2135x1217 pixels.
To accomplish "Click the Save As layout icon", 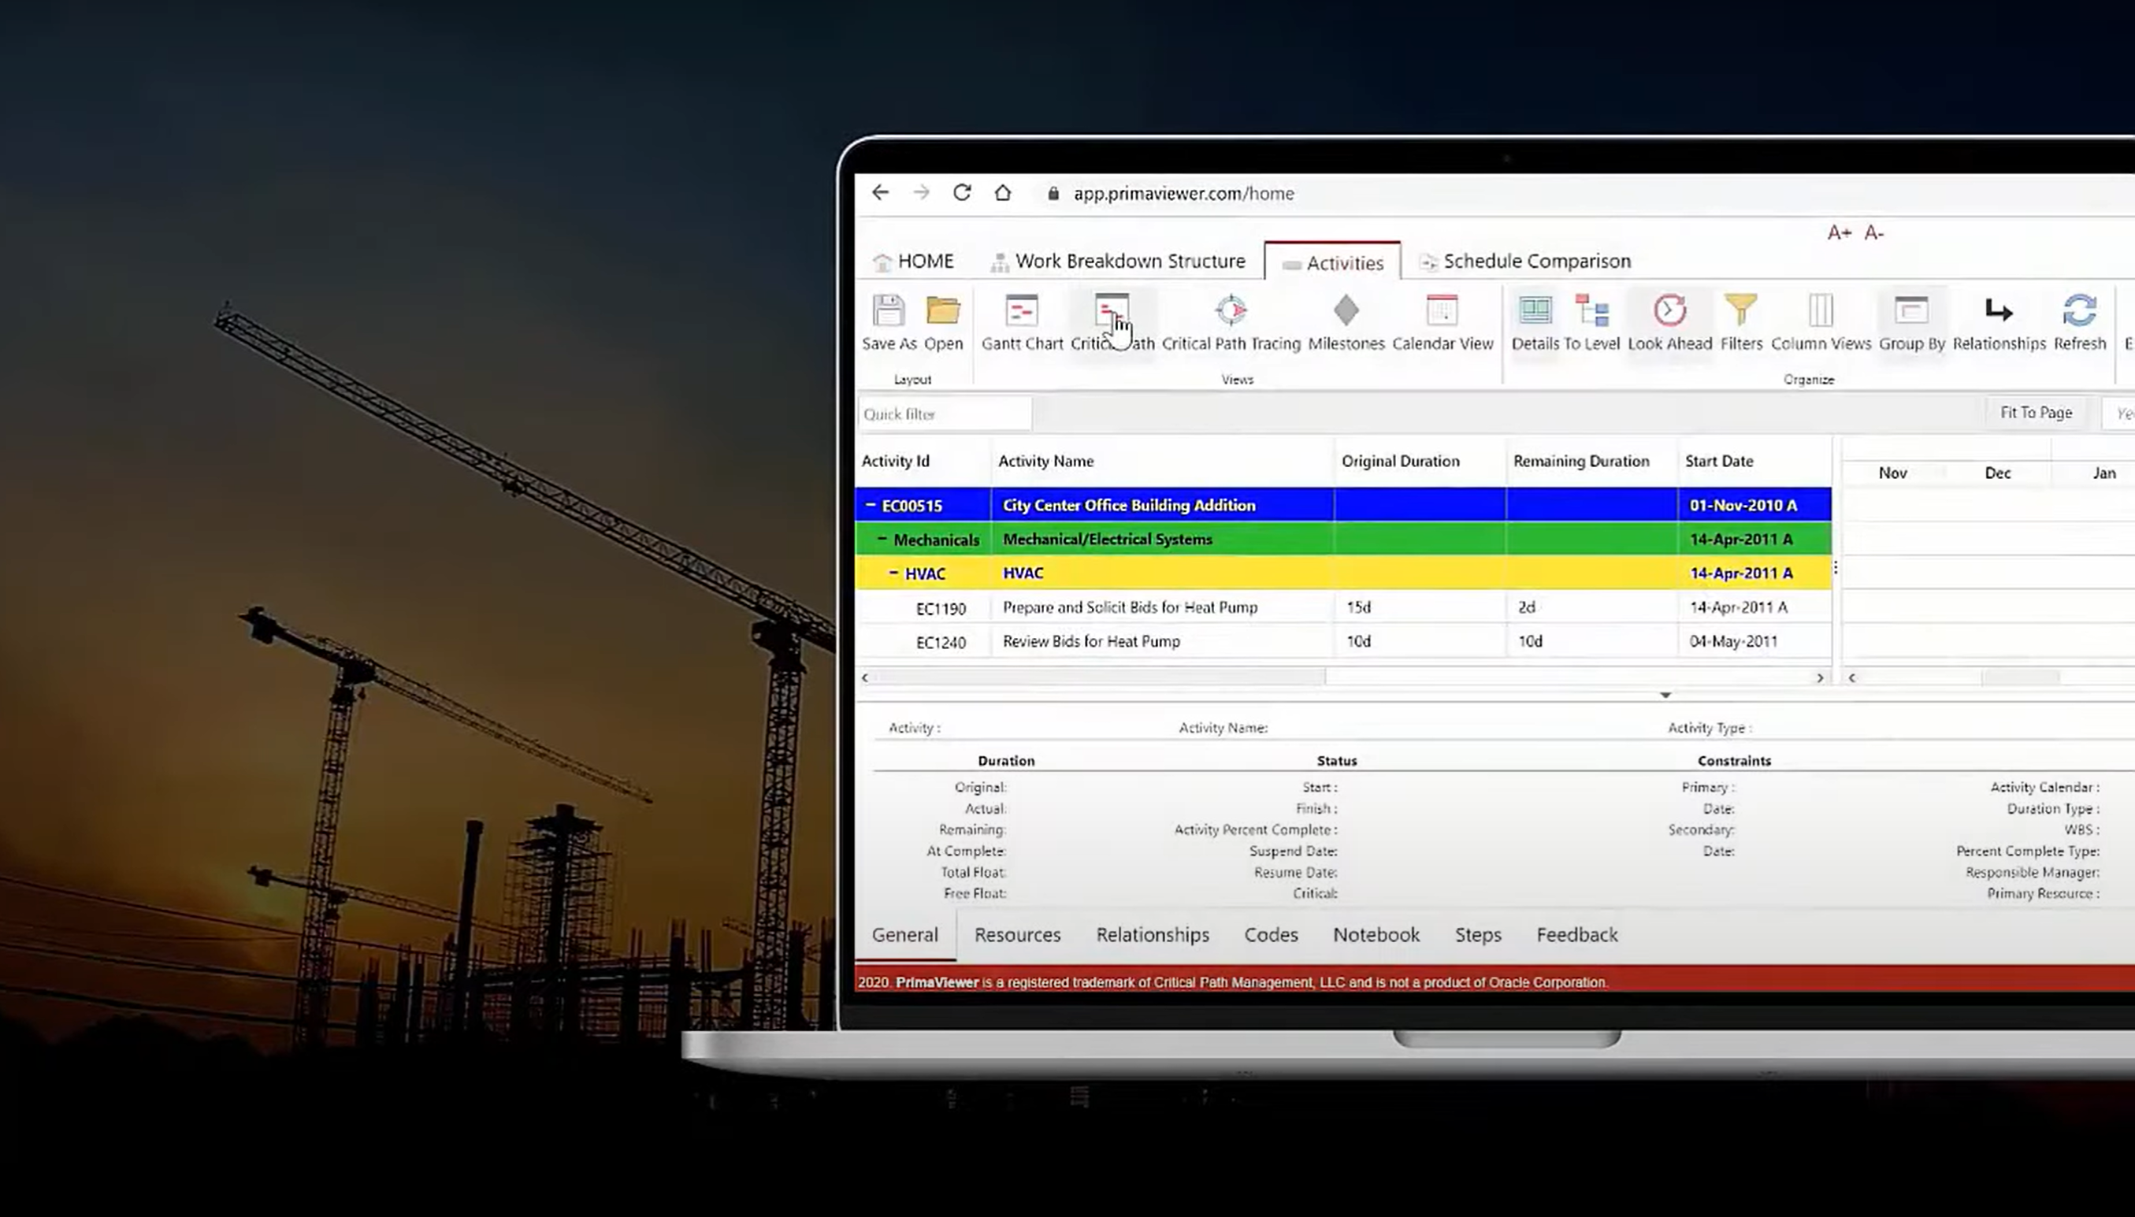I will tap(889, 311).
